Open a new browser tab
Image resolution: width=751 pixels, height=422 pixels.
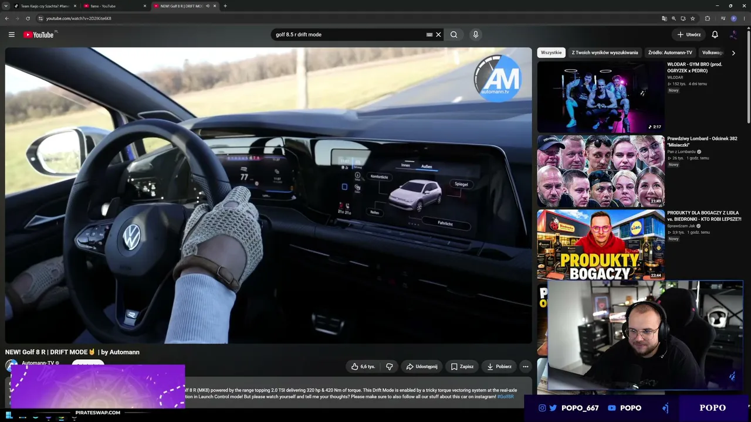[225, 6]
